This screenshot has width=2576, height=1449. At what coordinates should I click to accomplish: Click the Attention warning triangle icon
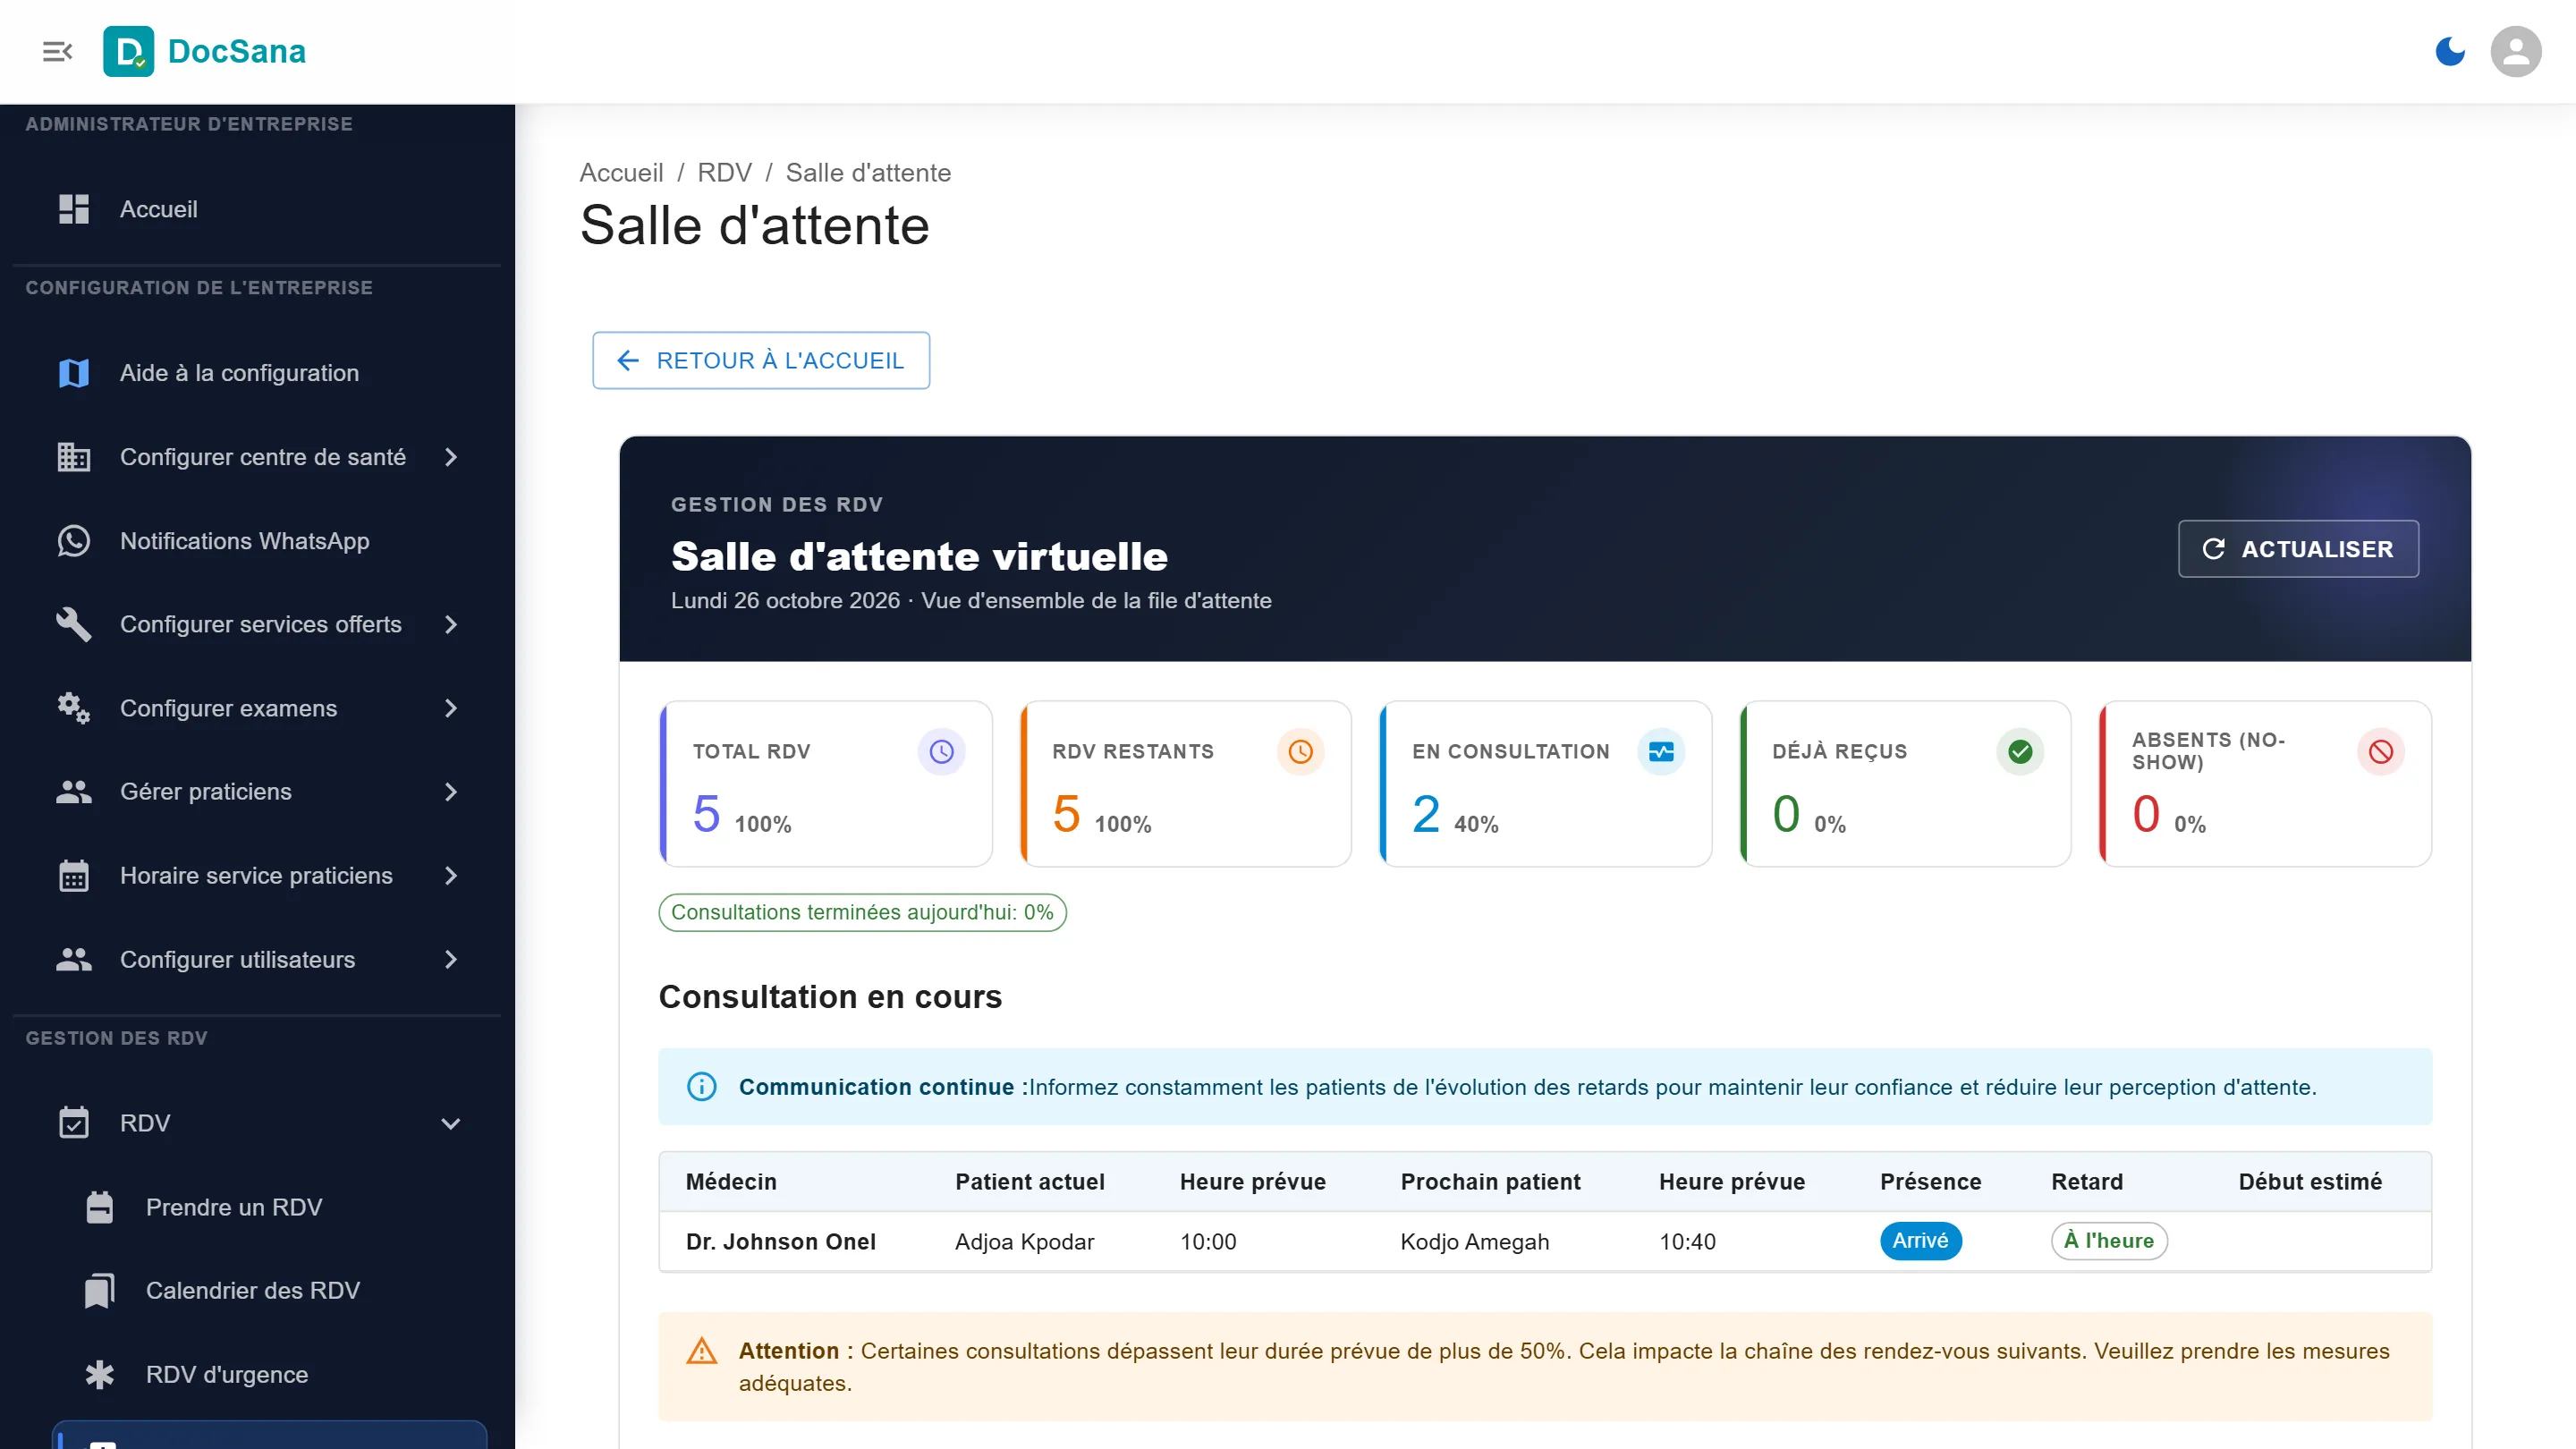click(x=702, y=1351)
